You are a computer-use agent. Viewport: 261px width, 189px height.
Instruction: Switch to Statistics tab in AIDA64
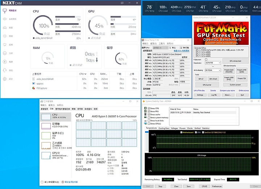point(206,128)
